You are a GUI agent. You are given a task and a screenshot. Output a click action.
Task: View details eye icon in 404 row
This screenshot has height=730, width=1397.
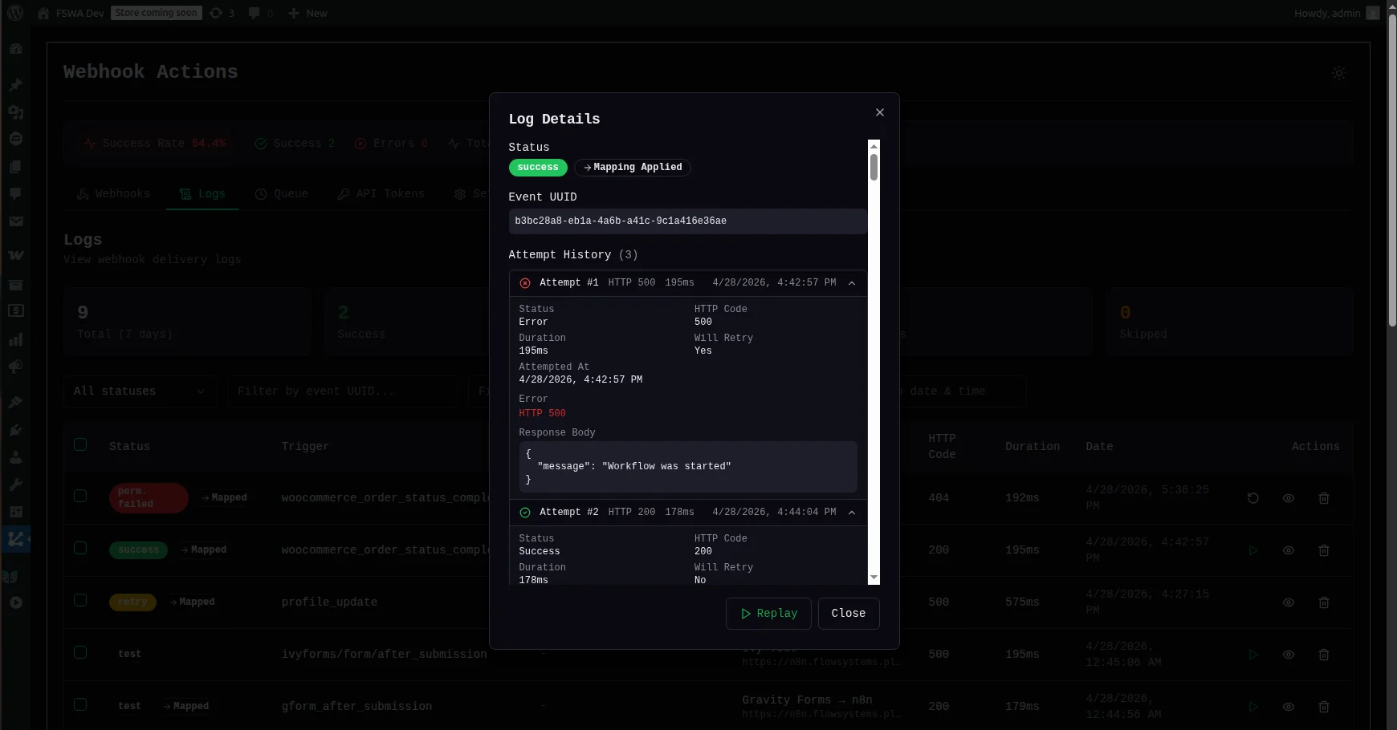click(x=1289, y=498)
